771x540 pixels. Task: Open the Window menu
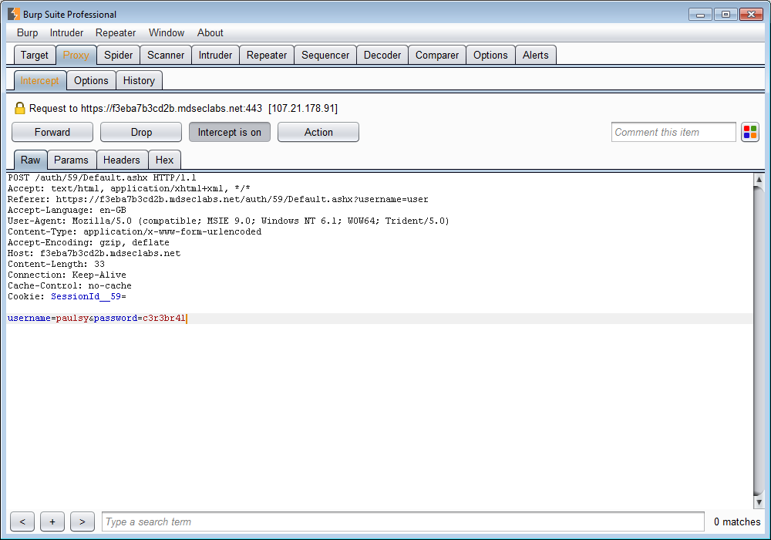pos(167,32)
